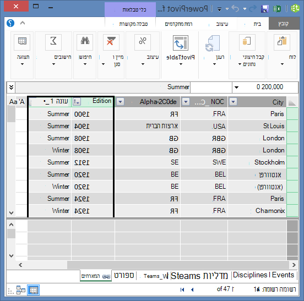This screenshot has width=304, height=301.
Task: Click the Sort and Filter clear icon
Action: tap(111, 42)
